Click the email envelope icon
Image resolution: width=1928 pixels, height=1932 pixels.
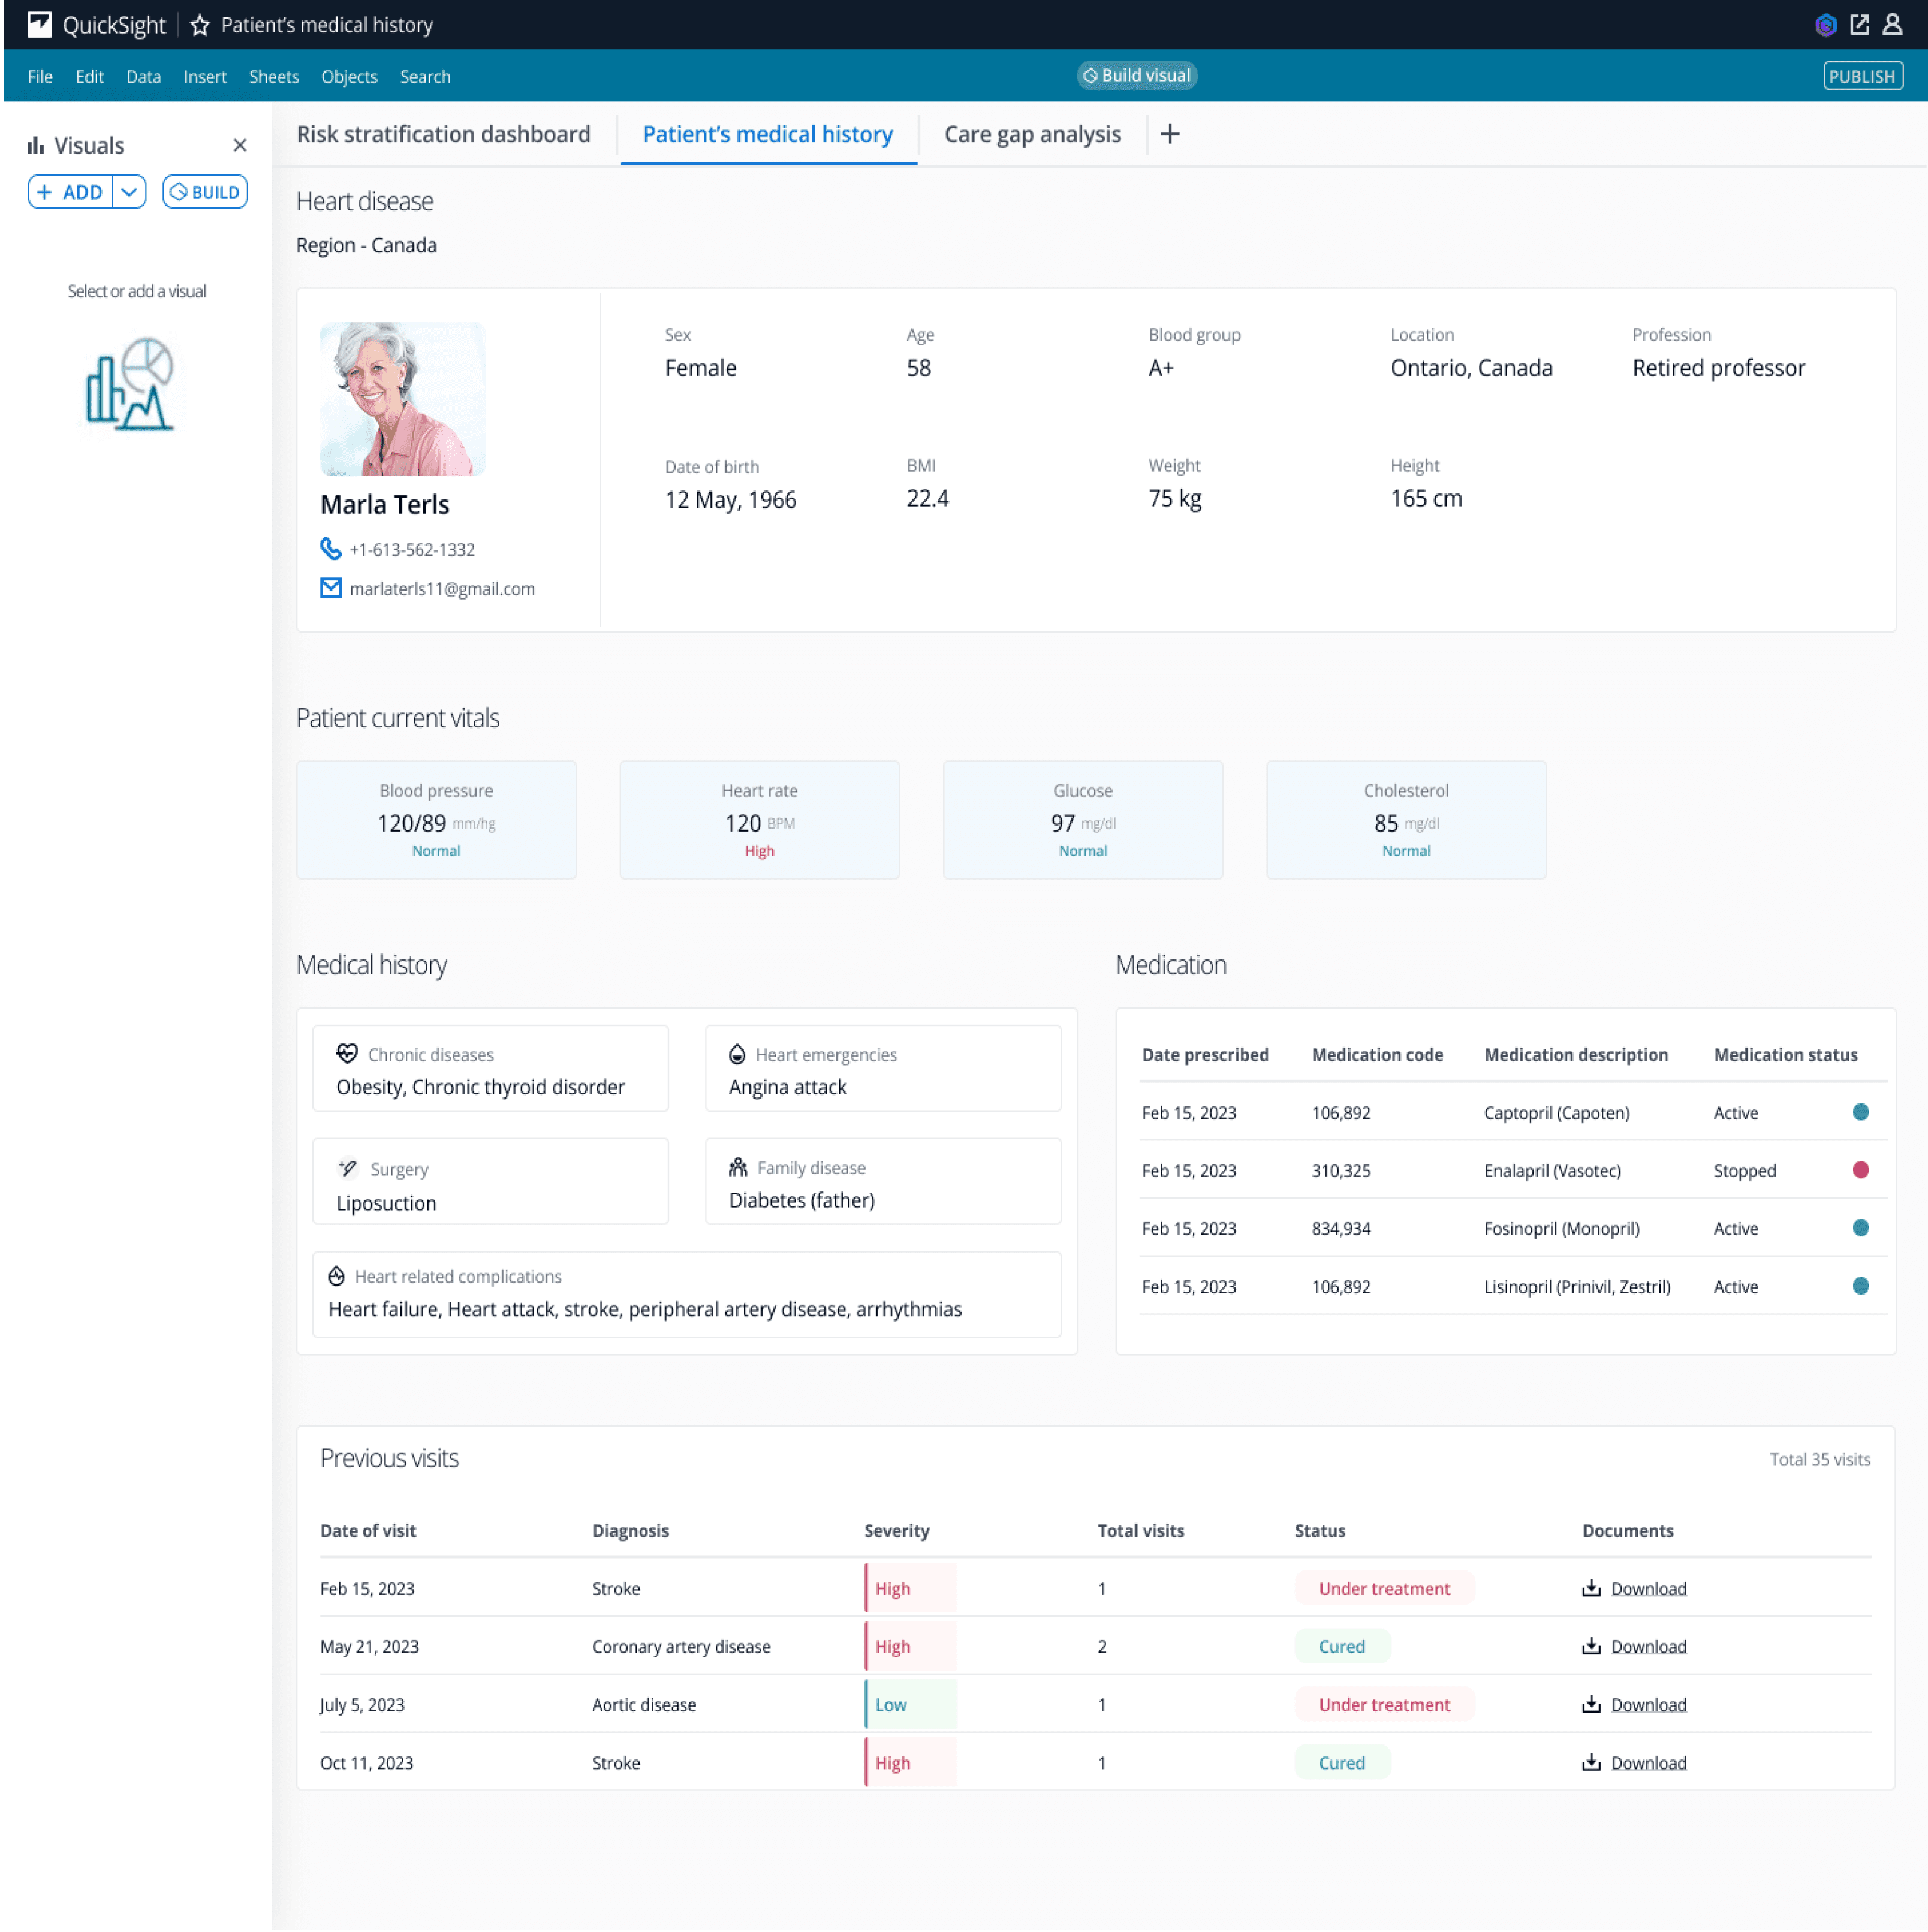pos(330,588)
